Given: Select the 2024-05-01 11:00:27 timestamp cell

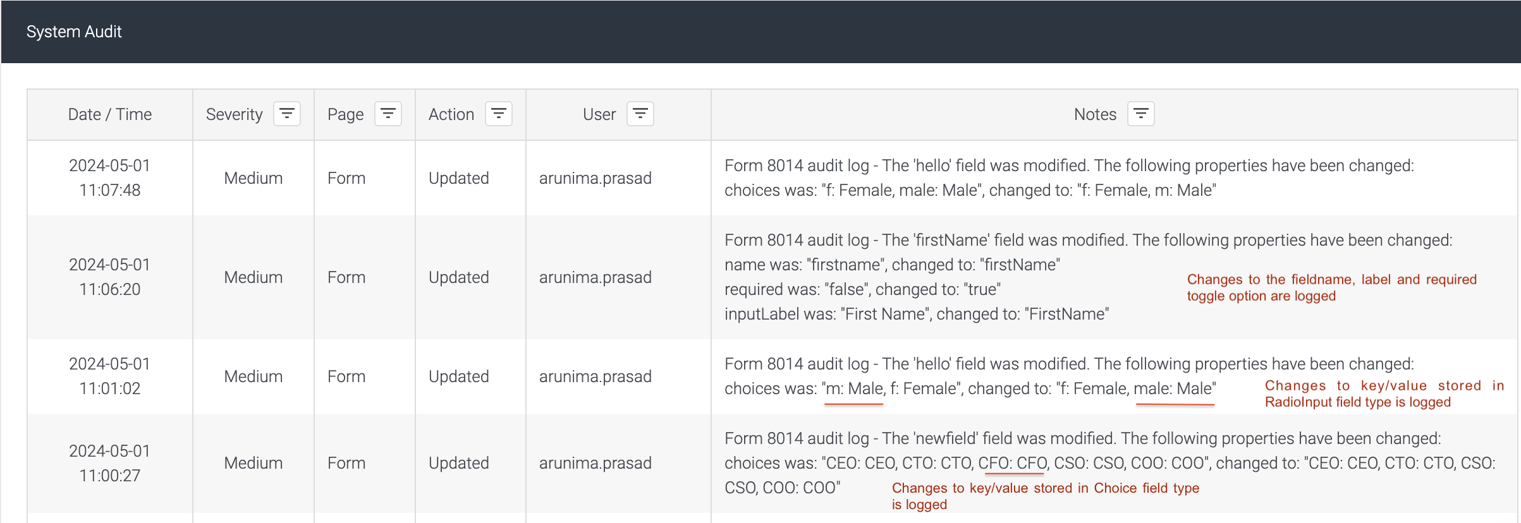Looking at the screenshot, I should pos(110,463).
